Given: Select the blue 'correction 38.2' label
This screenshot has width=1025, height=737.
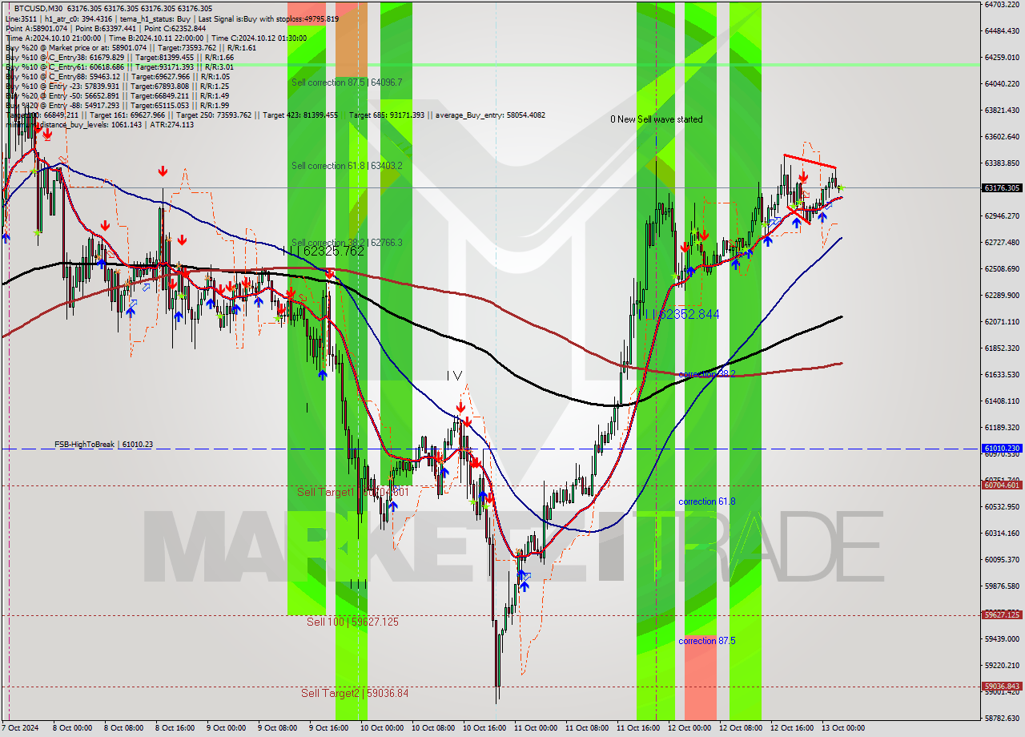Looking at the screenshot, I should tap(707, 374).
